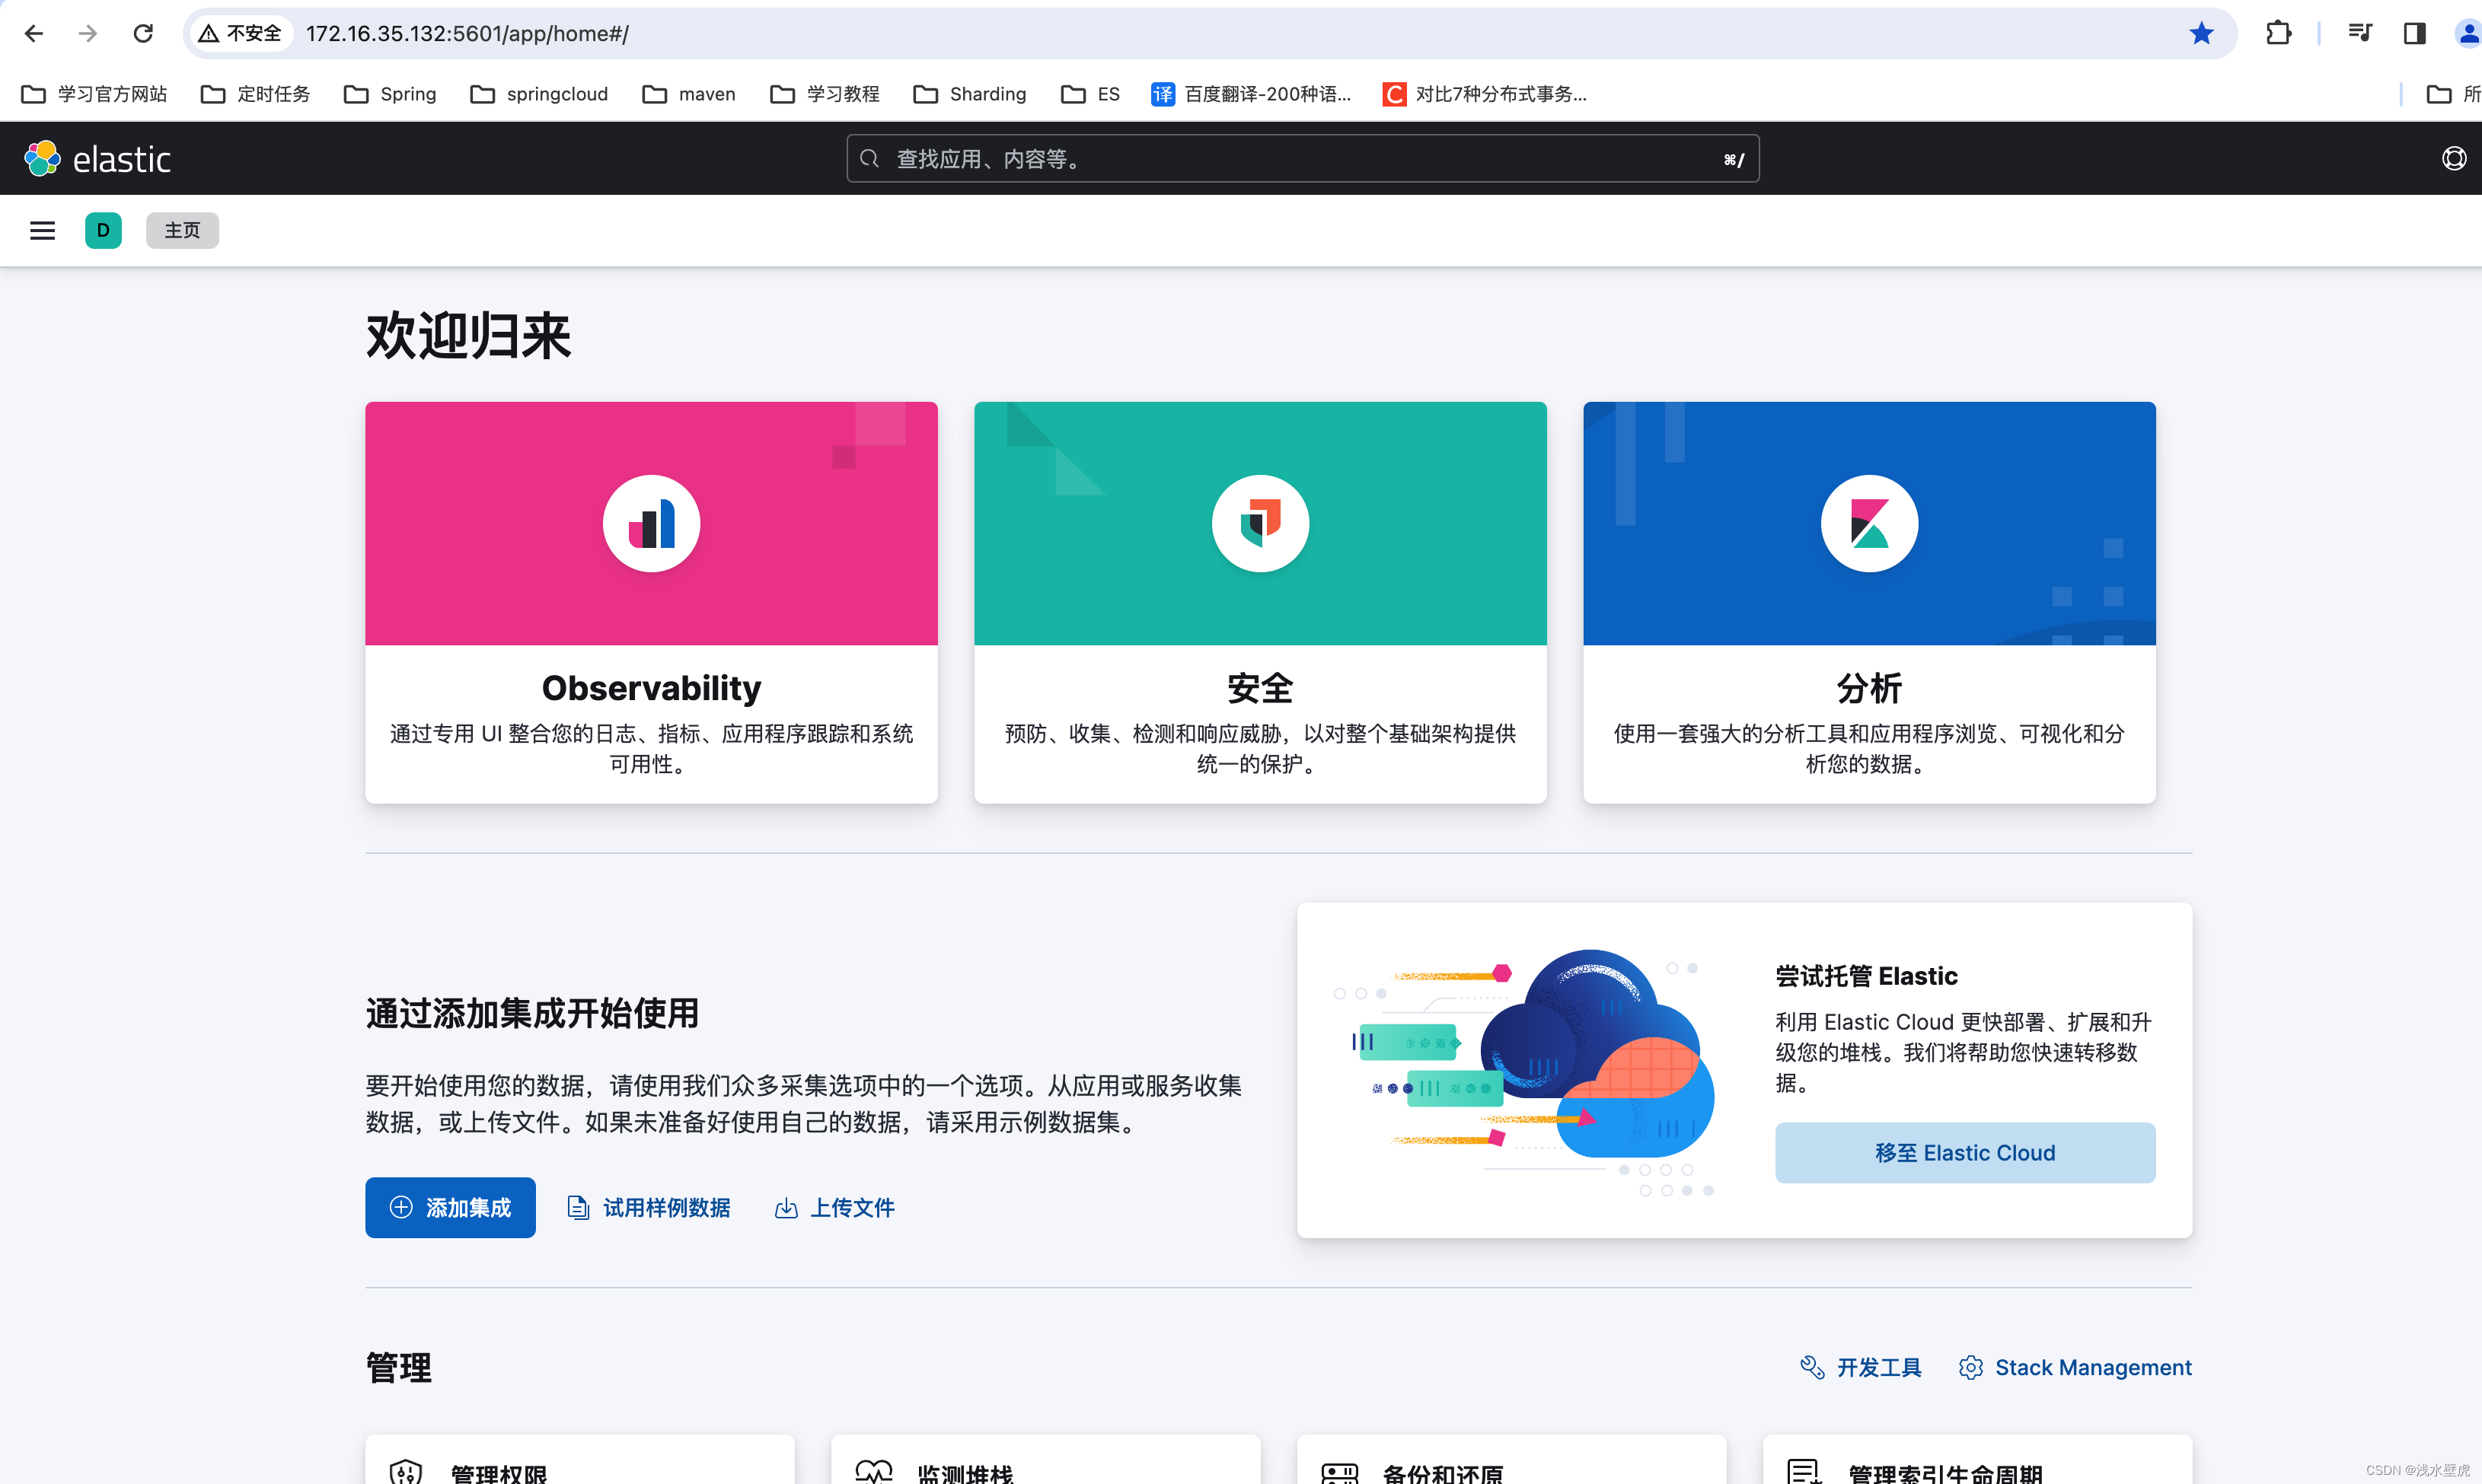Open the help menu icon
The width and height of the screenshot is (2482, 1484).
point(2453,159)
